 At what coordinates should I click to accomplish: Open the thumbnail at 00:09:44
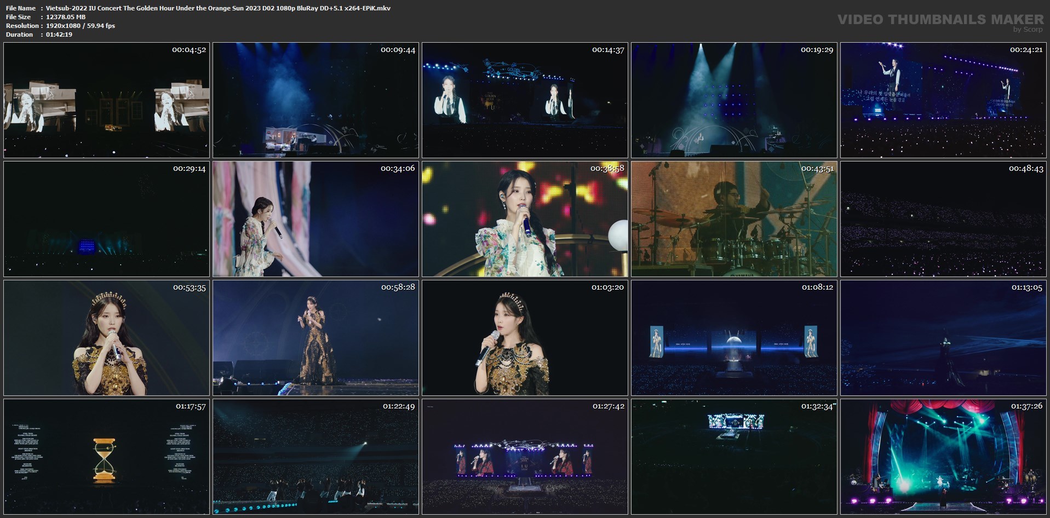(x=315, y=100)
